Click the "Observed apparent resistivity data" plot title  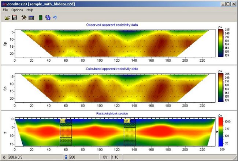(114, 25)
